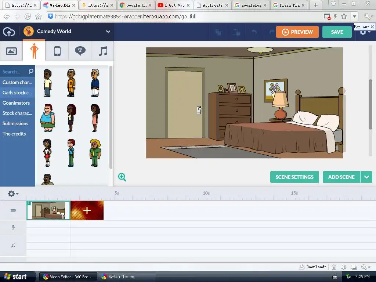Click the video camera track icon
Screen dimensions: 376x282
point(14,210)
